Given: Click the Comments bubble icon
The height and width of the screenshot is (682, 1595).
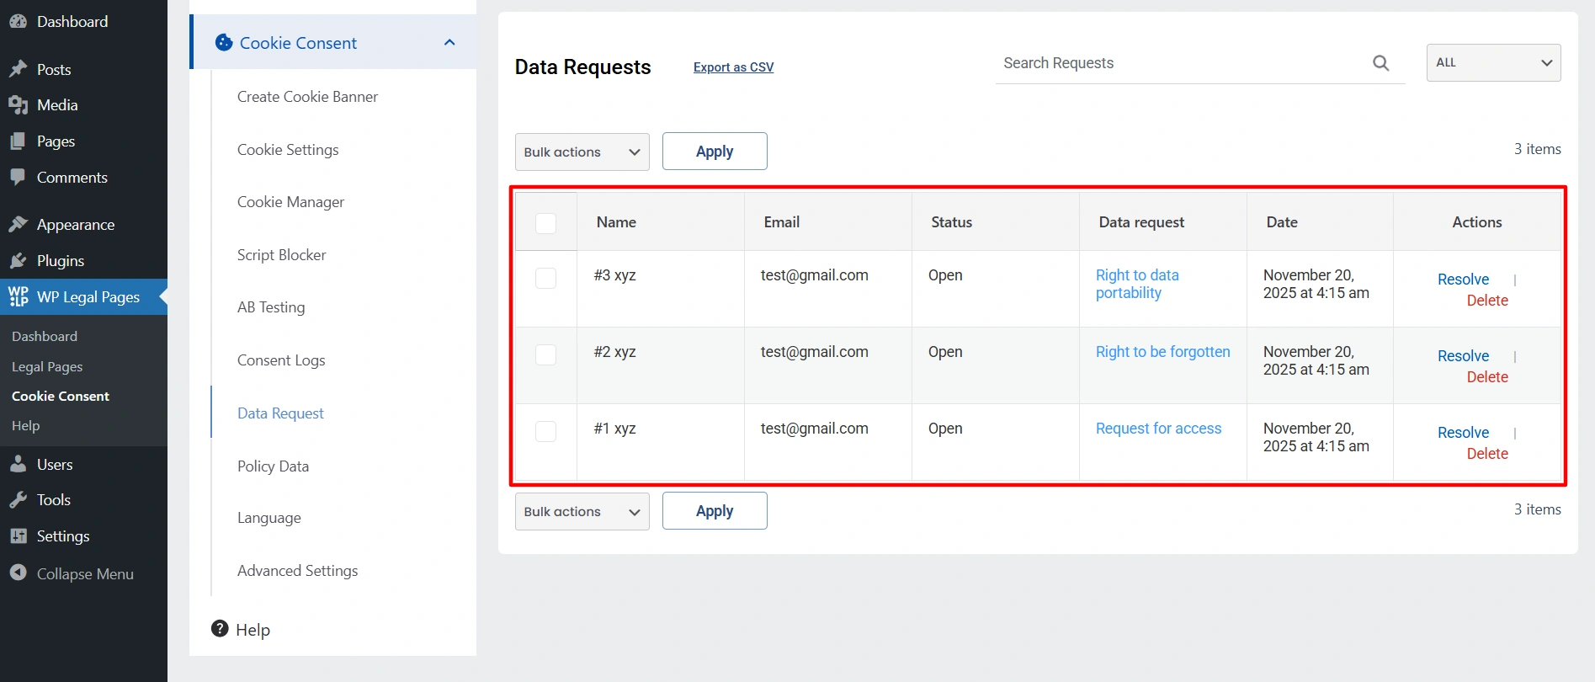Looking at the screenshot, I should point(18,178).
